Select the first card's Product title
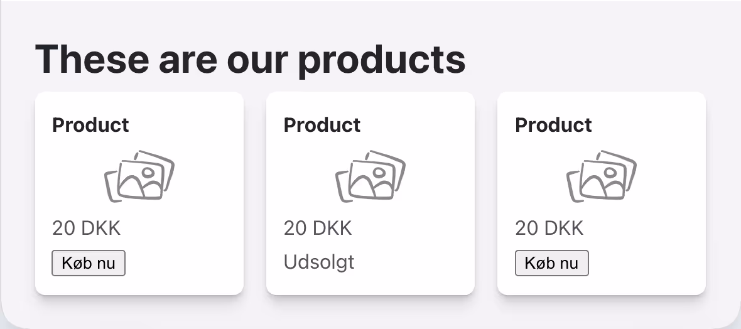This screenshot has height=329, width=741. (x=90, y=125)
